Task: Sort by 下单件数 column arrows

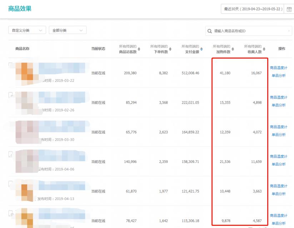Action: tap(170, 49)
